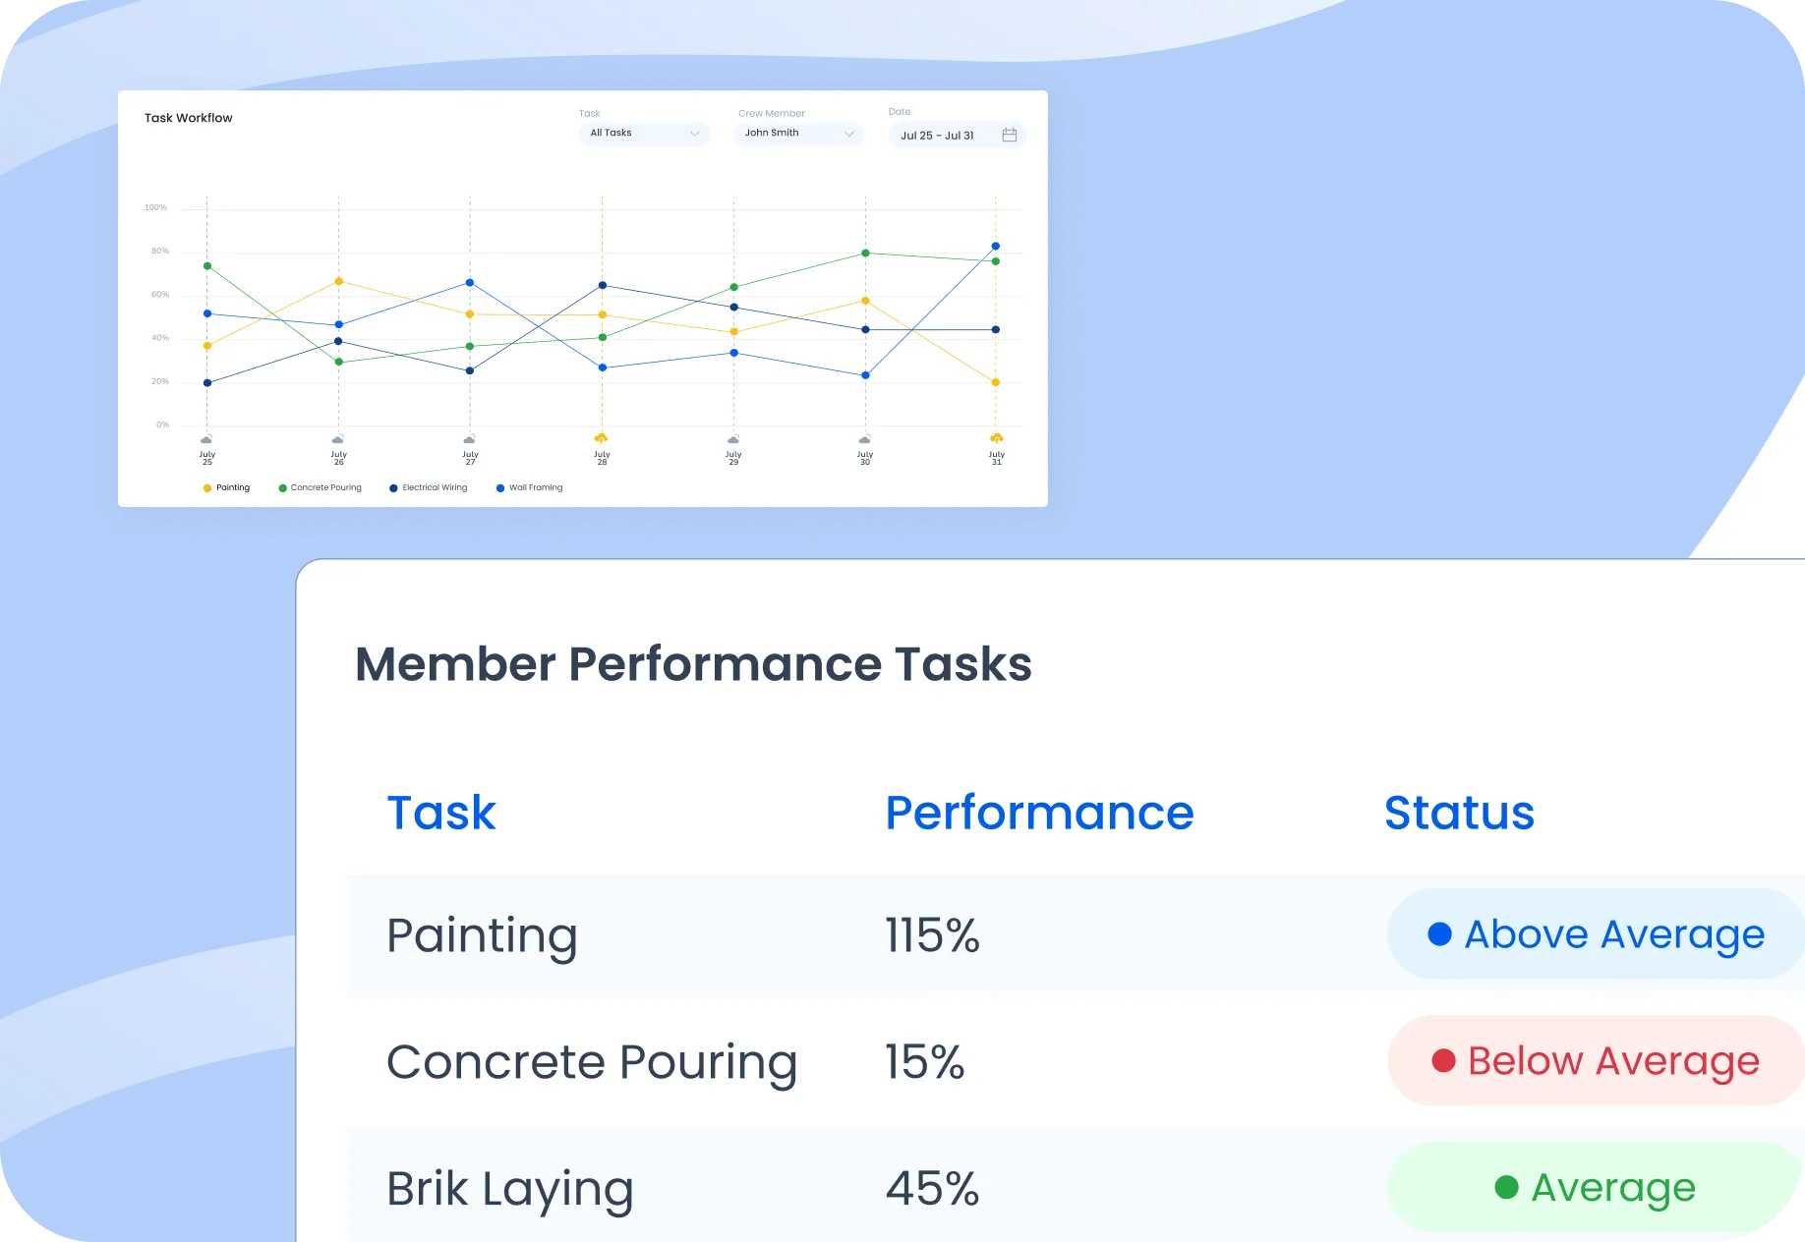The image size is (1805, 1242).
Task: Click the blue dot in Above Average badge
Action: point(1440,934)
